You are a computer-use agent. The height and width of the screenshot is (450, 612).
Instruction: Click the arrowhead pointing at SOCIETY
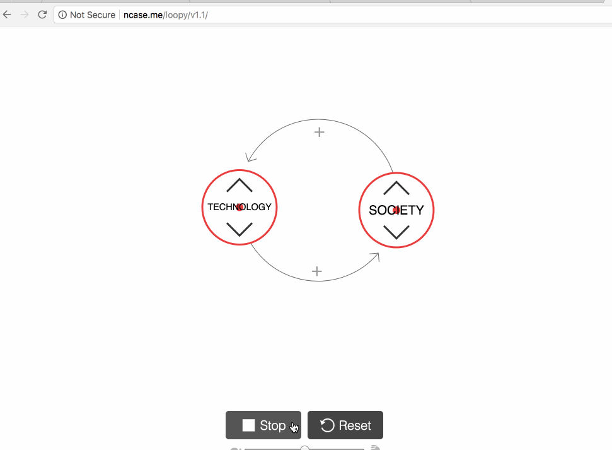[375, 257]
